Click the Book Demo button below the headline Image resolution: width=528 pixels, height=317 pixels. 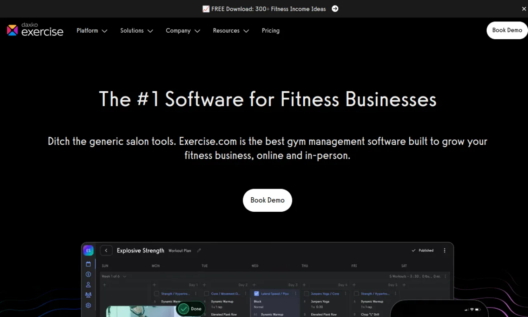coord(267,200)
